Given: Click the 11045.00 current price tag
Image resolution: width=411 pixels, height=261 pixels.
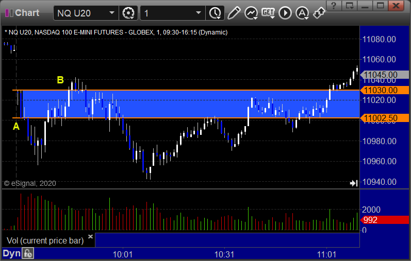Looking at the screenshot, I should [384, 75].
